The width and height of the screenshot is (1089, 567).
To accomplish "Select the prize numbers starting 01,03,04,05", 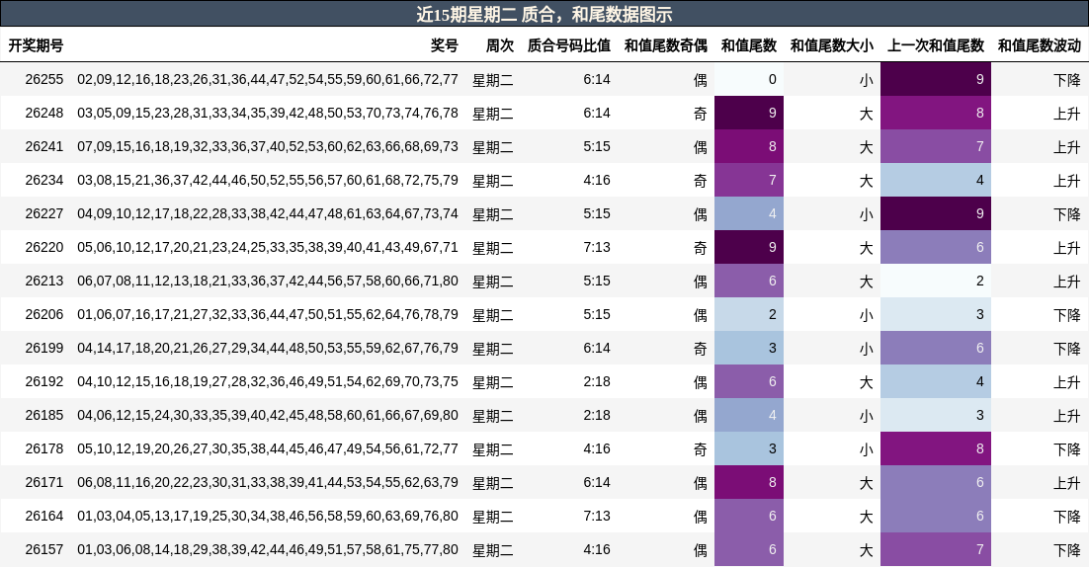I will [x=268, y=517].
